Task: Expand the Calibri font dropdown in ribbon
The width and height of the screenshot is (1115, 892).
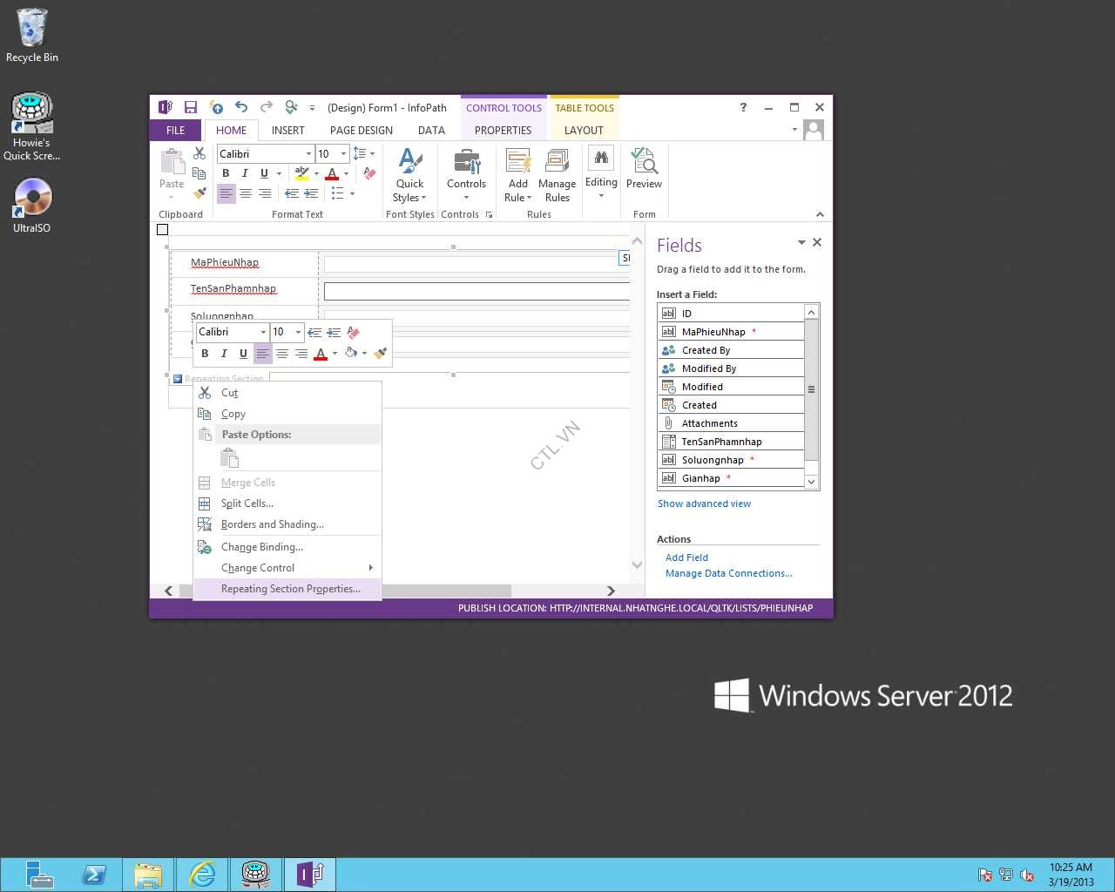Action: (x=308, y=154)
